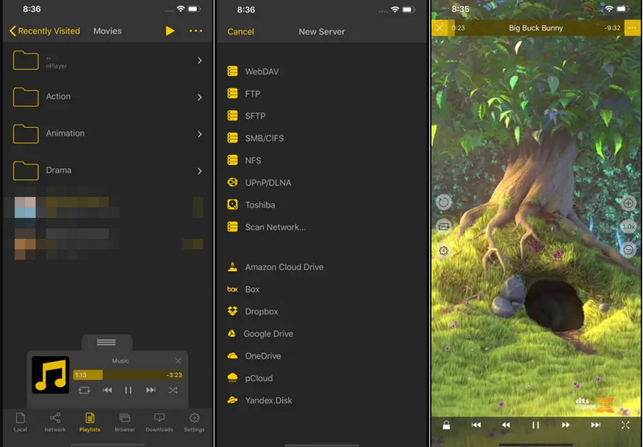This screenshot has height=447, width=643.
Task: Select Scan Network option
Action: pos(322,227)
